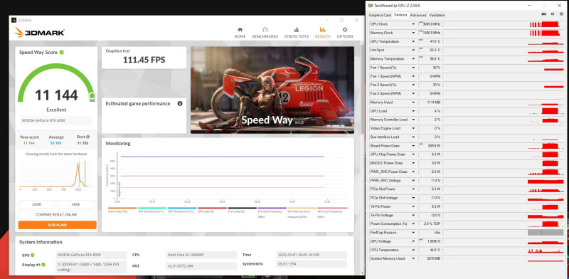Click GPU-Z refresh icon

[x=553, y=14]
